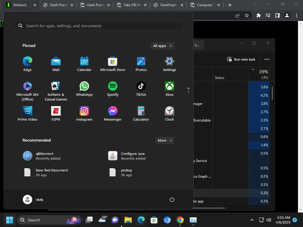303x227 pixels.
Task: Open the Xbox app
Action: point(170,89)
